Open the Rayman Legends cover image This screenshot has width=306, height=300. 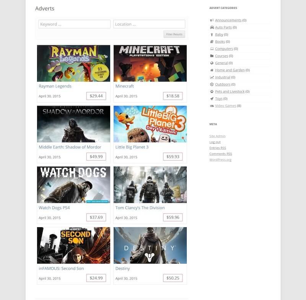tap(73, 63)
